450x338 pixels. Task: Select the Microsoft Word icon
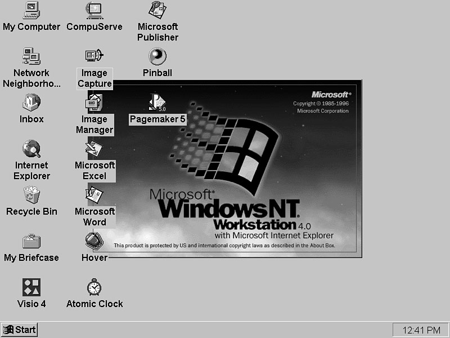(x=94, y=195)
